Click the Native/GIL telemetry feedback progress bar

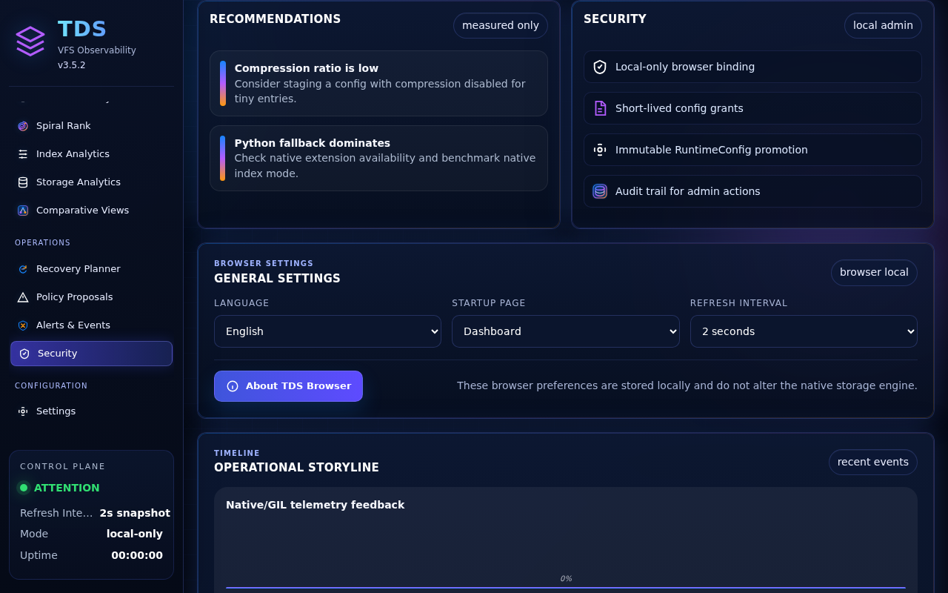click(566, 588)
